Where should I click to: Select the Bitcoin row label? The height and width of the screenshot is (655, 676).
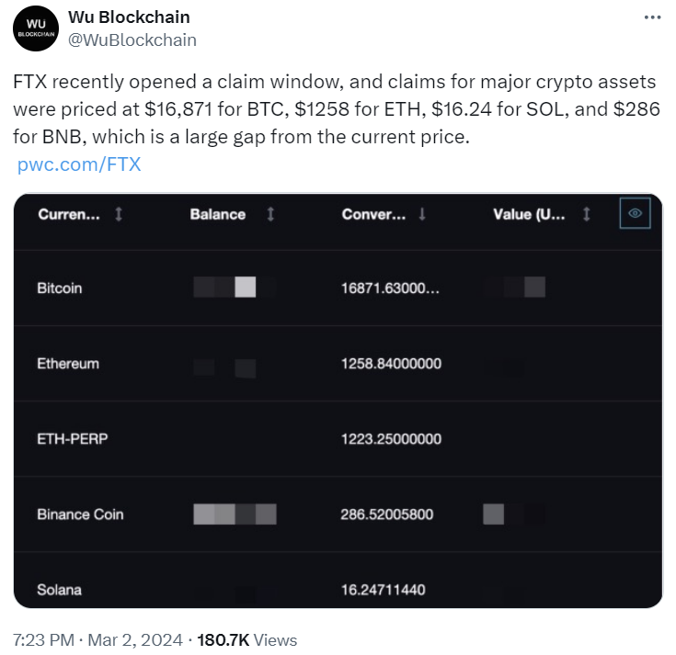tap(60, 288)
